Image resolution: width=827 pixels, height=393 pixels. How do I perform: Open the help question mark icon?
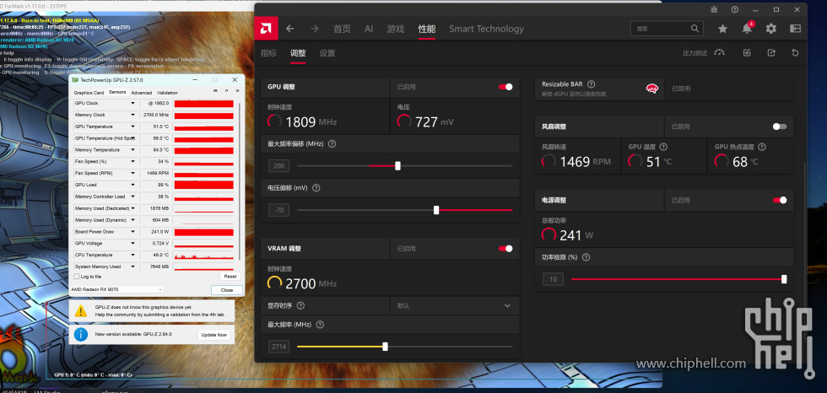(x=735, y=9)
